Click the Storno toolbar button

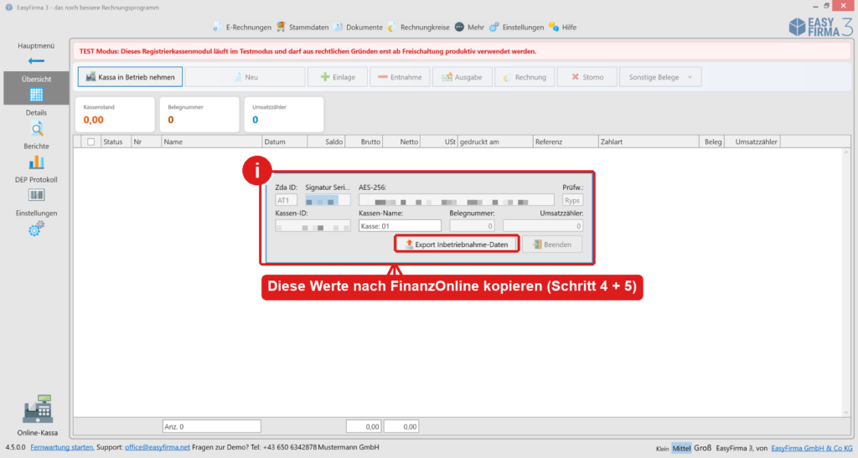tap(587, 77)
